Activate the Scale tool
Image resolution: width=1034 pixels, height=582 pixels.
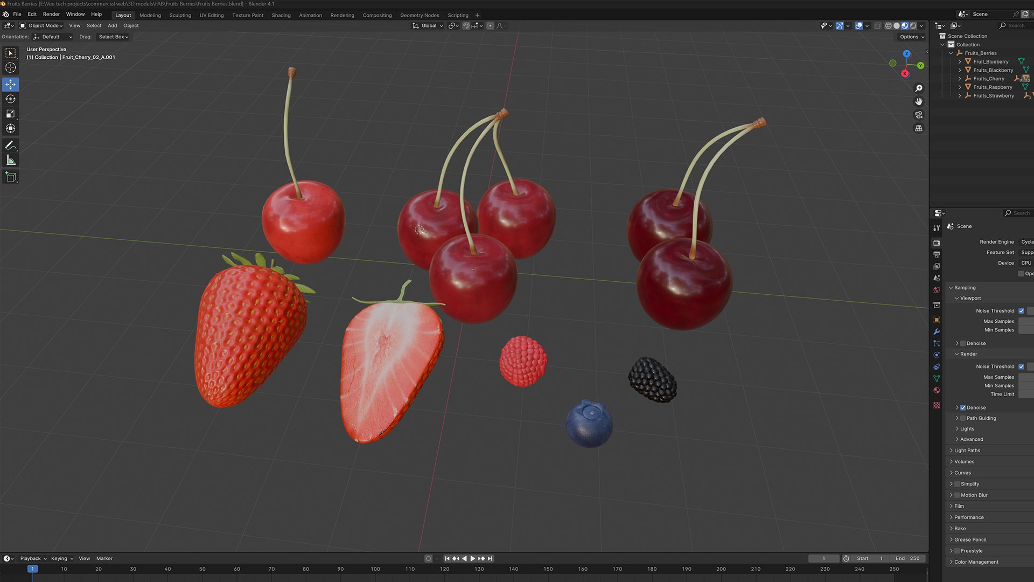[x=11, y=114]
